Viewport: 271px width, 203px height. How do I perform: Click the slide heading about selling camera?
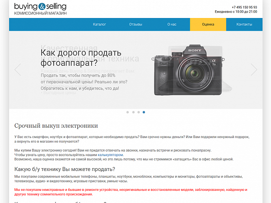[x=81, y=58]
